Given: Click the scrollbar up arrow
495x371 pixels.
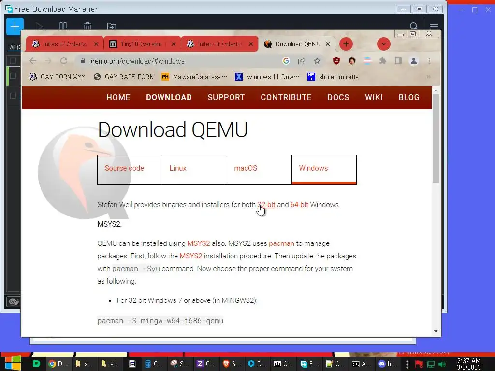Looking at the screenshot, I should click(x=436, y=90).
